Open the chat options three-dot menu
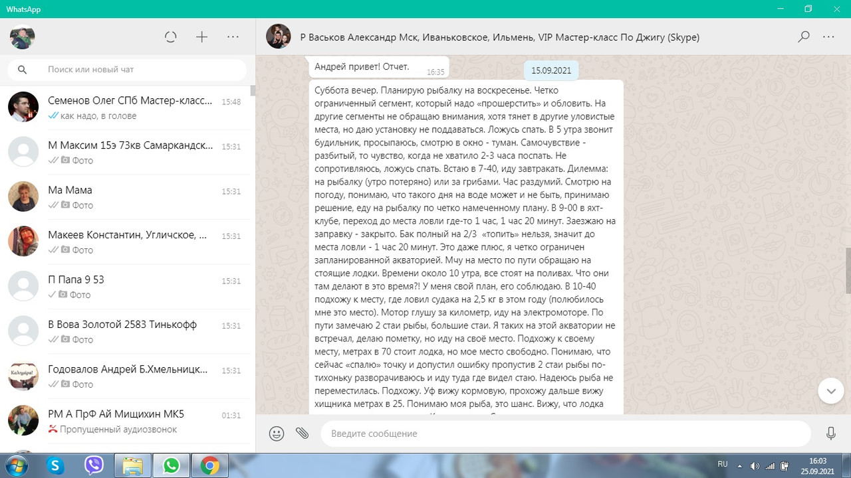The image size is (851, 478). click(x=828, y=37)
